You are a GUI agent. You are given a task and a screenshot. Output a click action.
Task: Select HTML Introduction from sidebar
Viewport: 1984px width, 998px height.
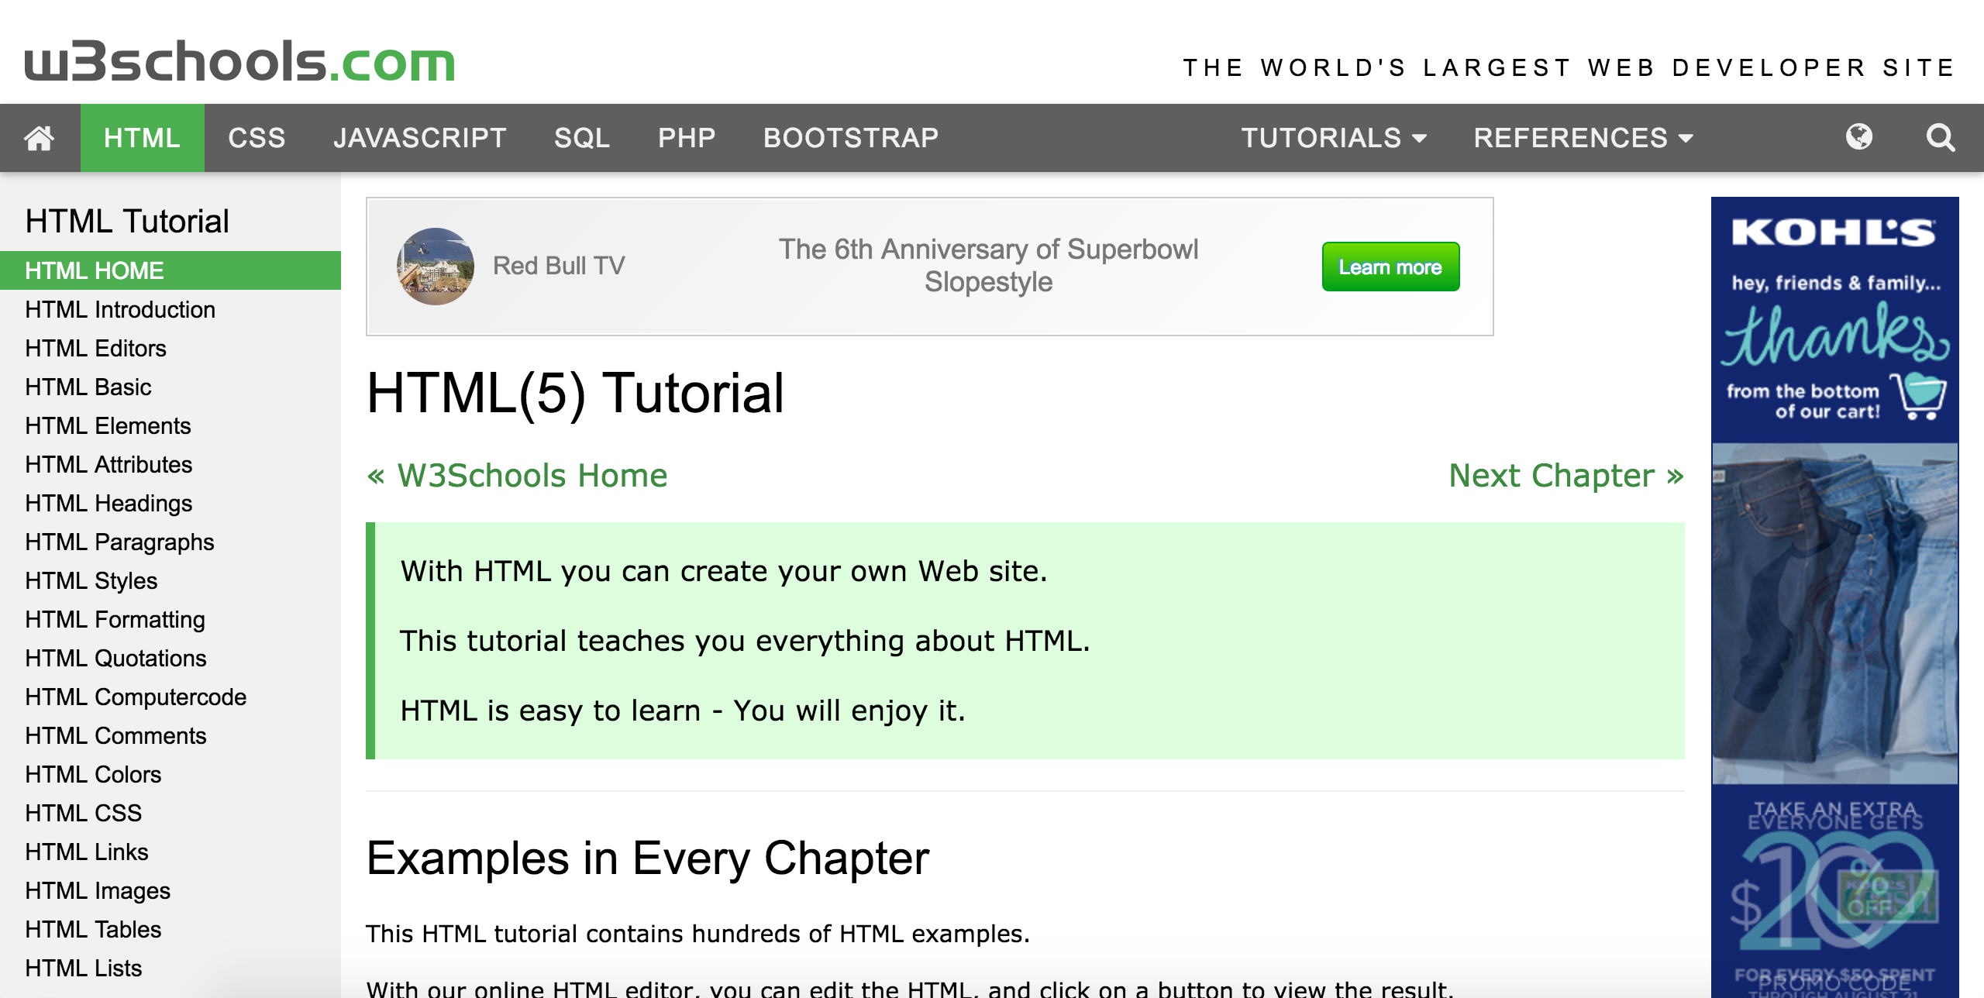[x=119, y=308]
